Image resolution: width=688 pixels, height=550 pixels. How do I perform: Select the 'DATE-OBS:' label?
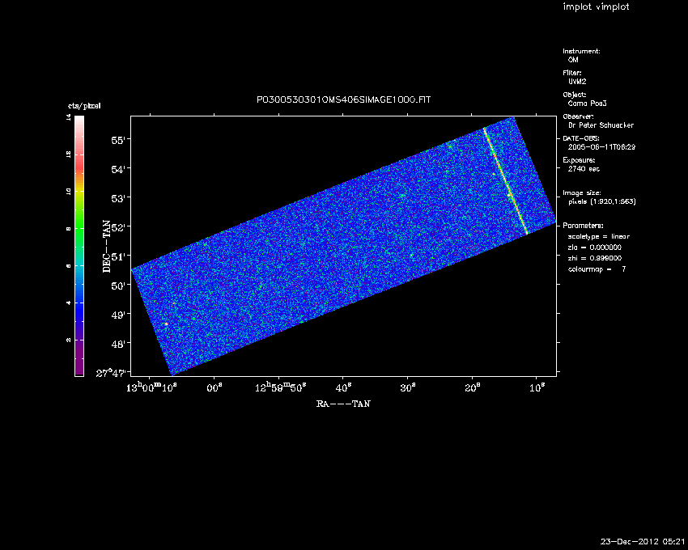point(581,138)
